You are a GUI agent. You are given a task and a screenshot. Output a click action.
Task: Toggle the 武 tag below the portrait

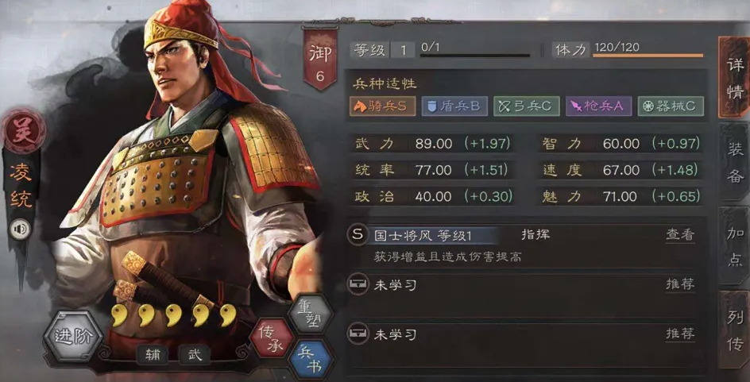click(x=194, y=355)
